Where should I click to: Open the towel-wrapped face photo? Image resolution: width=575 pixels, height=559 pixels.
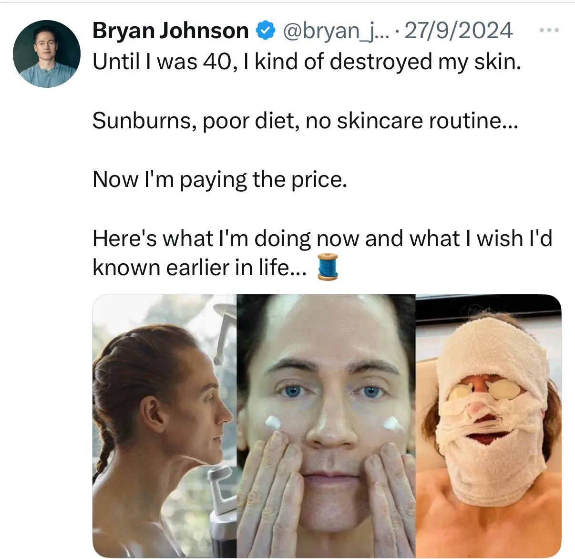[489, 426]
